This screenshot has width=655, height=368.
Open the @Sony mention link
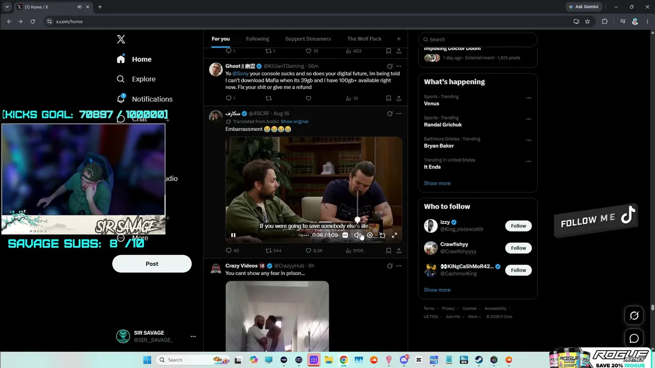241,74
